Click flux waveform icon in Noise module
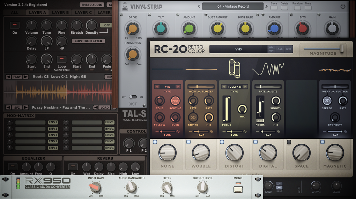356x199 pixels. [178, 132]
